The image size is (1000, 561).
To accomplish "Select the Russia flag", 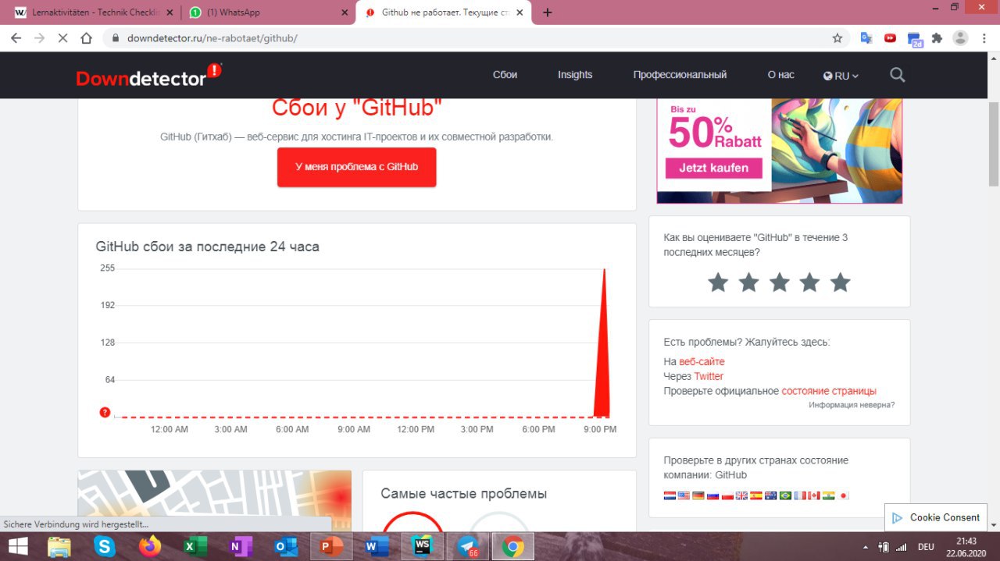I will [712, 495].
